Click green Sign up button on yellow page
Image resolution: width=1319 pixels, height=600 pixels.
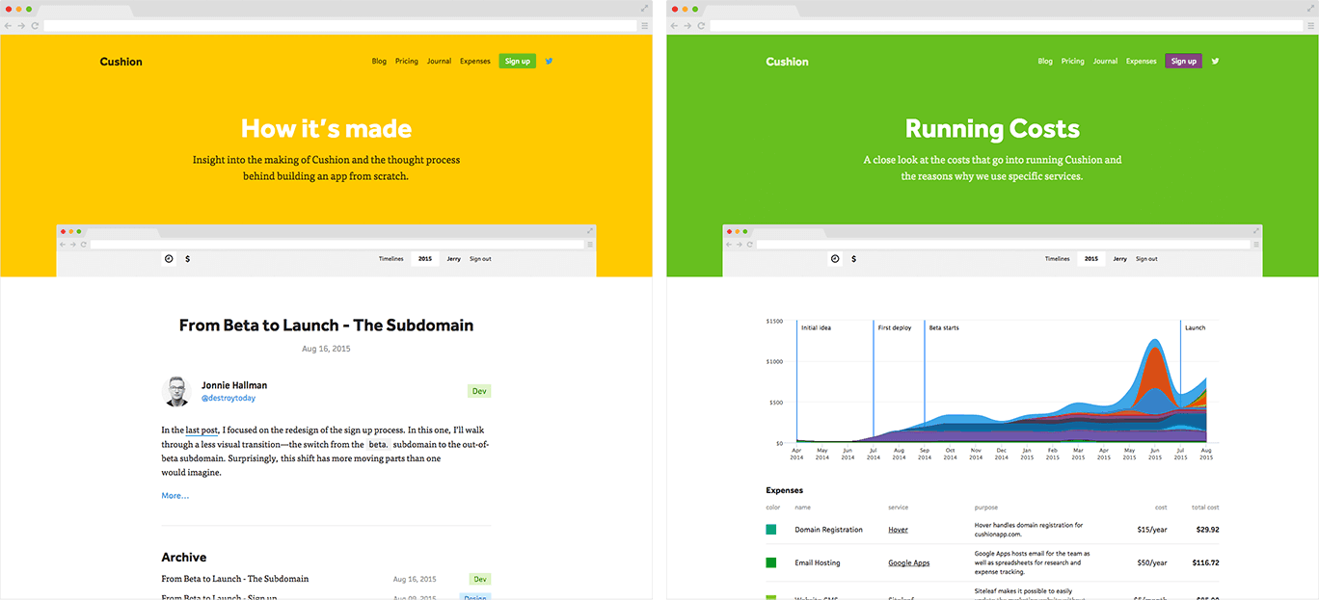(x=518, y=61)
